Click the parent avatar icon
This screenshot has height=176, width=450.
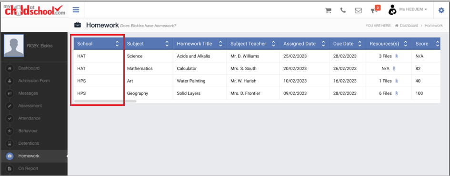pyautogui.click(x=392, y=9)
